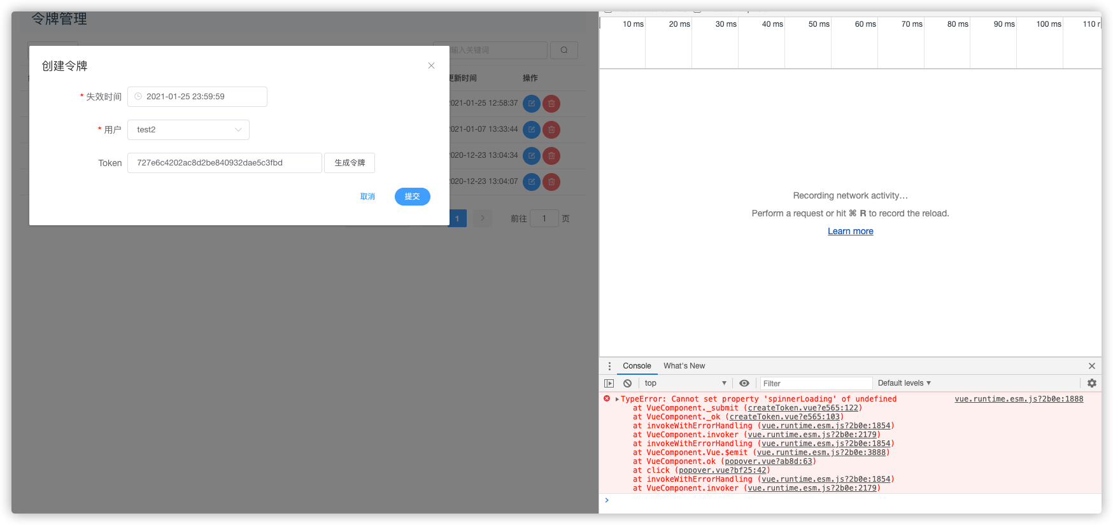Edit row dated 2021-01-07 13:33:44
Image resolution: width=1113 pixels, height=525 pixels.
tap(532, 130)
